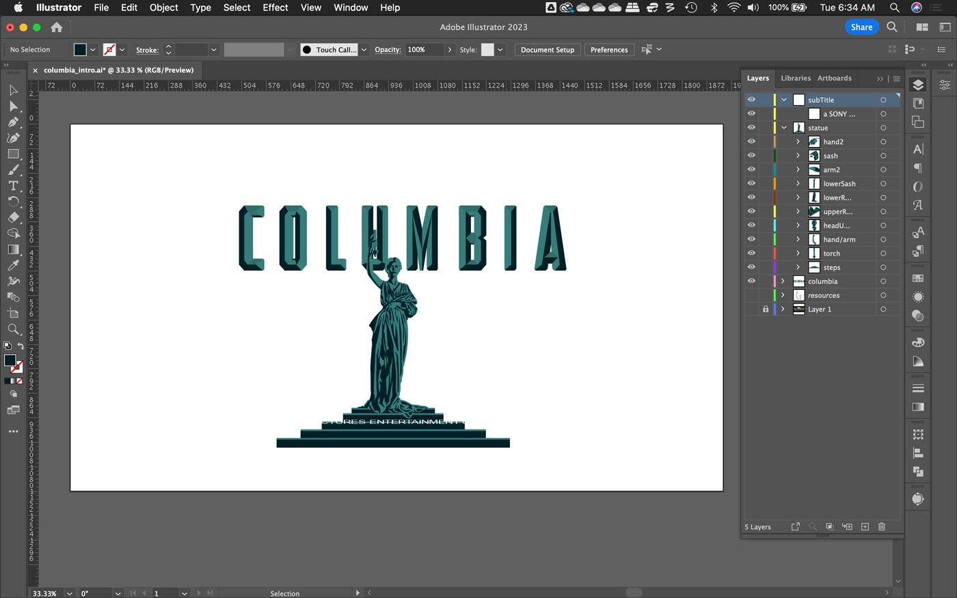Open Layers icon in right dock
This screenshot has width=957, height=598.
[918, 85]
